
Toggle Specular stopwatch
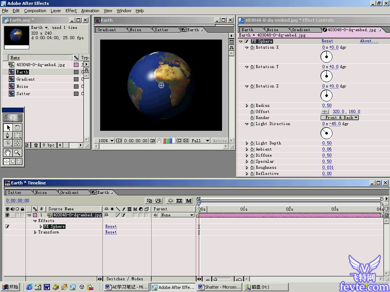pyautogui.click(x=252, y=161)
